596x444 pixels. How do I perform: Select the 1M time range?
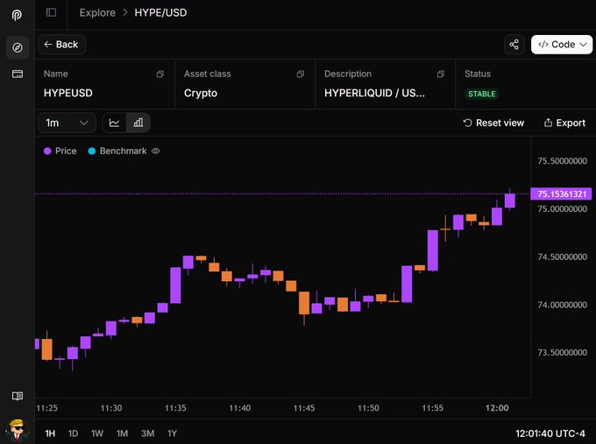(122, 433)
